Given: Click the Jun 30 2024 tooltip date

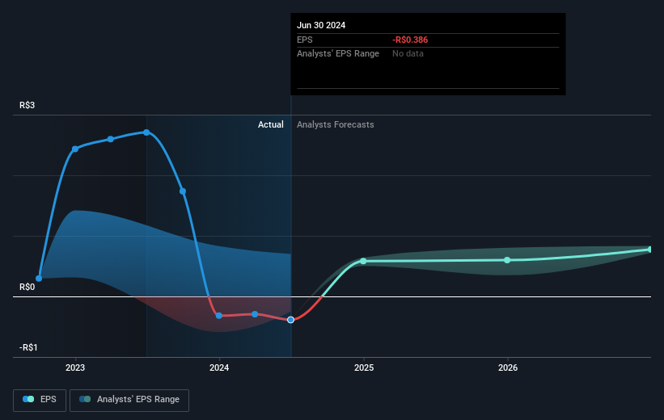Looking at the screenshot, I should (321, 25).
